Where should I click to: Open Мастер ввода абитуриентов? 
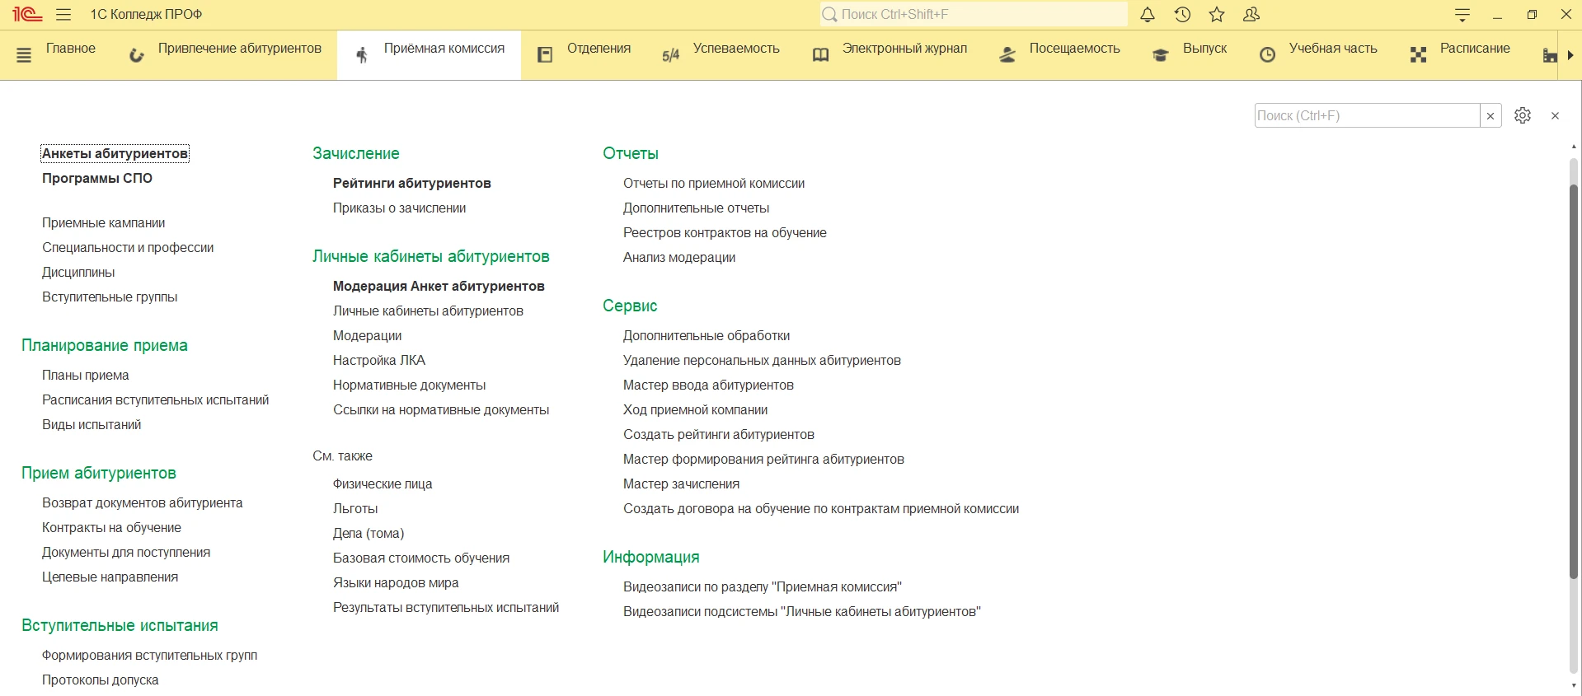click(x=708, y=385)
